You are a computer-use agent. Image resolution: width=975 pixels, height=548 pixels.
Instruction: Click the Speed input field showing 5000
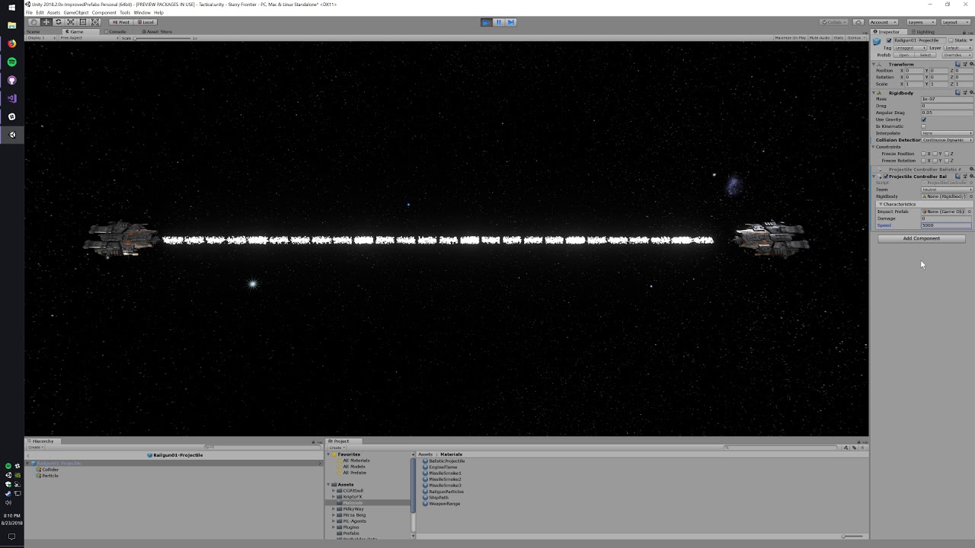pos(945,225)
